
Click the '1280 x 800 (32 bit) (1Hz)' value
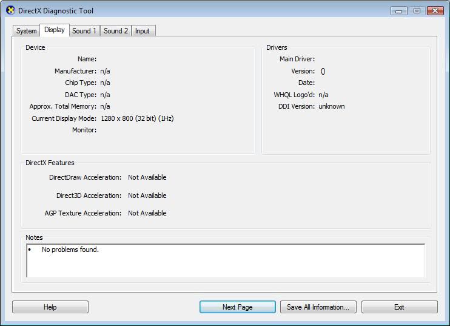(x=137, y=118)
